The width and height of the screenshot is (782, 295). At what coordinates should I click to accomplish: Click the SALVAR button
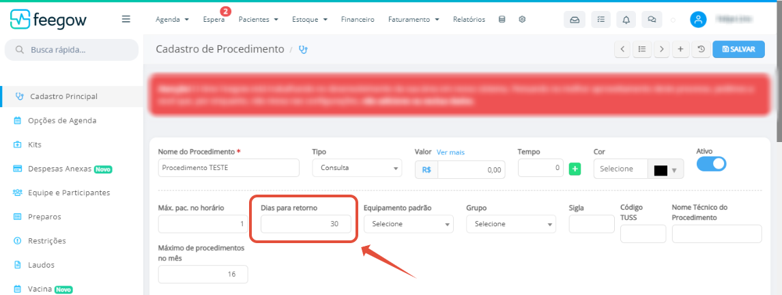point(738,49)
